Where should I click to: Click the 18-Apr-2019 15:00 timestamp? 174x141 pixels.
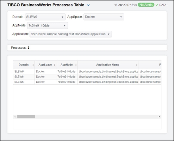point(126,5)
